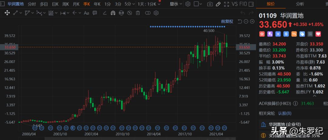Expand polyline tool options arrow

(32, 13)
